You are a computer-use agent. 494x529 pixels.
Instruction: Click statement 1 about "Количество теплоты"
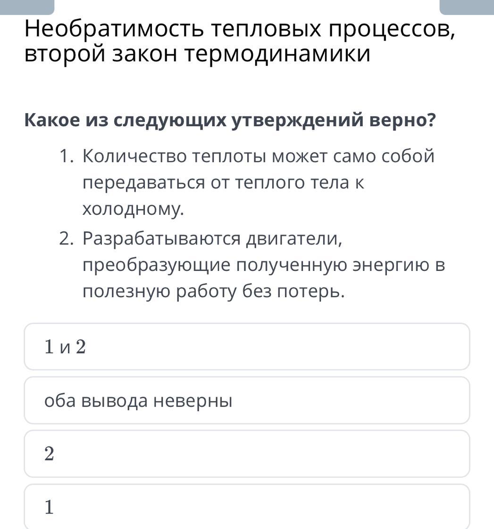click(x=258, y=156)
